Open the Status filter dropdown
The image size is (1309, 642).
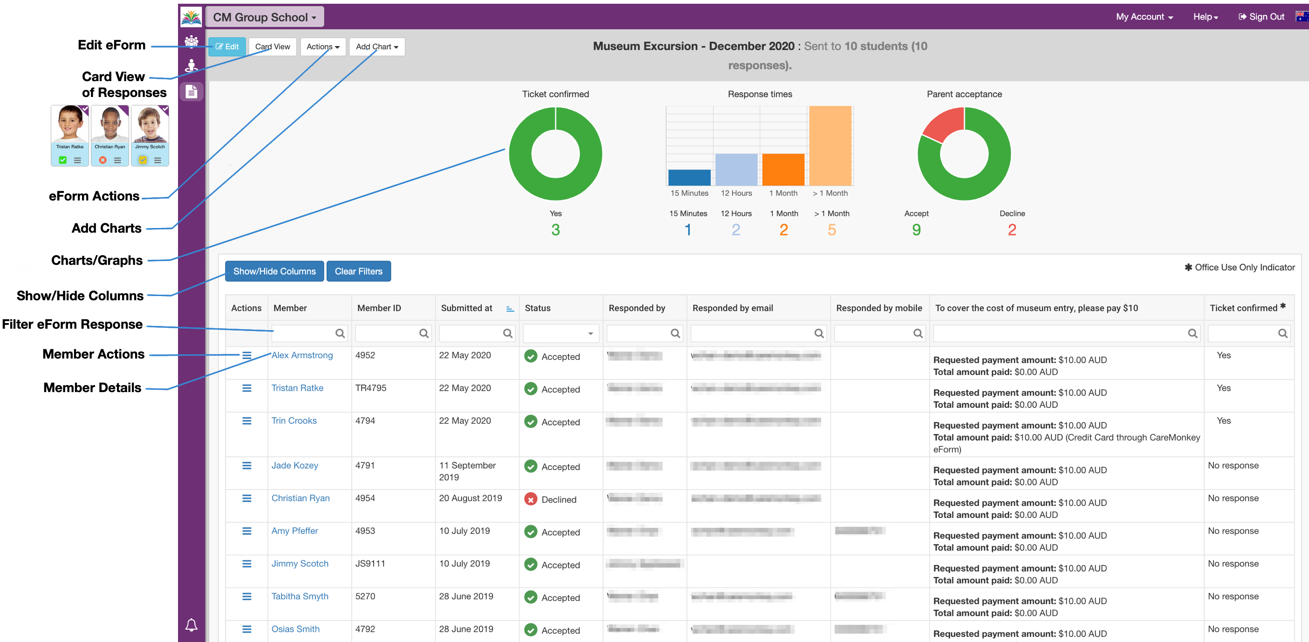pyautogui.click(x=561, y=333)
